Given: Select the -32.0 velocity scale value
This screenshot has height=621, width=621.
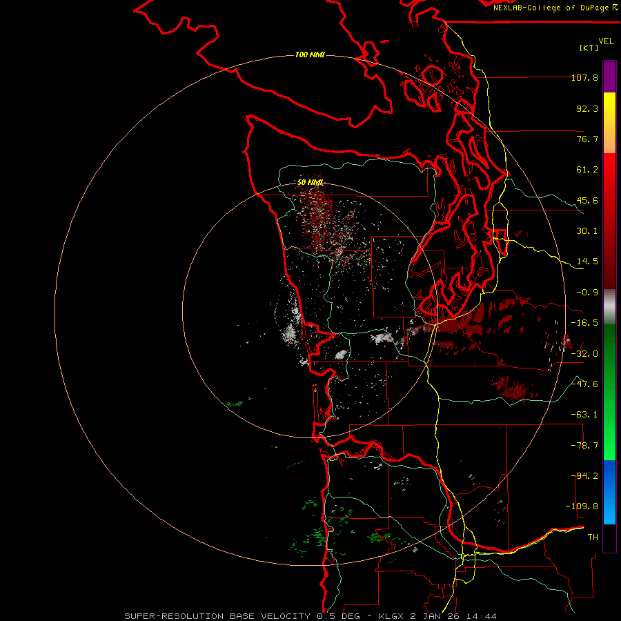Looking at the screenshot, I should 584,354.
